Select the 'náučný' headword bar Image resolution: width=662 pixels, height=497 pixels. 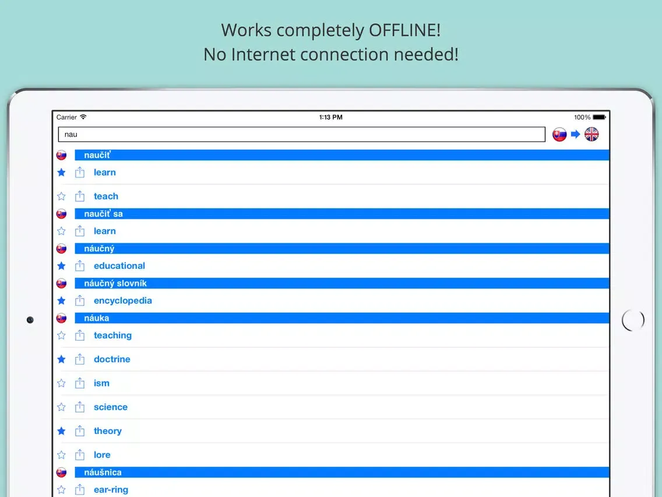(342, 249)
